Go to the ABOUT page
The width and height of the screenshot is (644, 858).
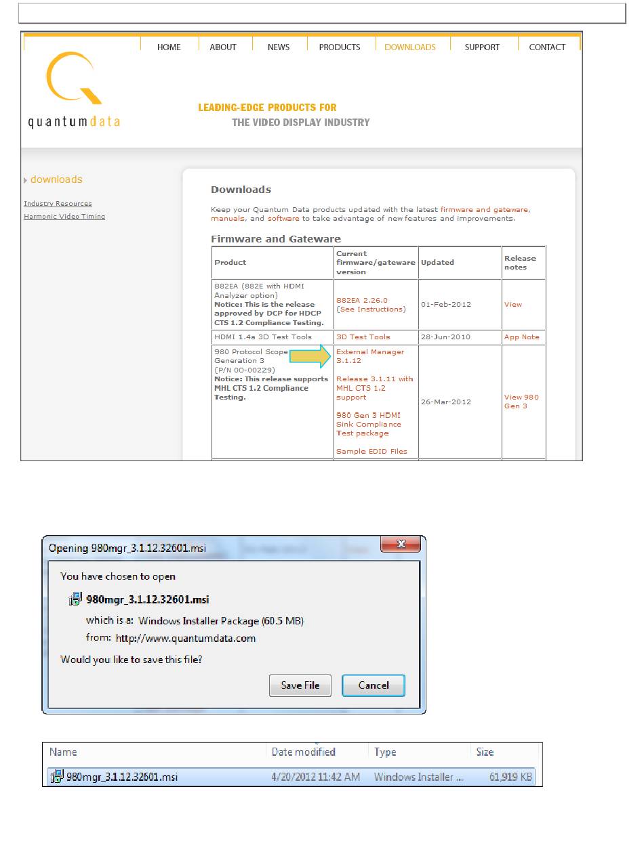[x=223, y=47]
